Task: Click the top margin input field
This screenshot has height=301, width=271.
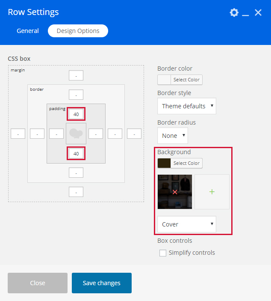Action: click(76, 76)
